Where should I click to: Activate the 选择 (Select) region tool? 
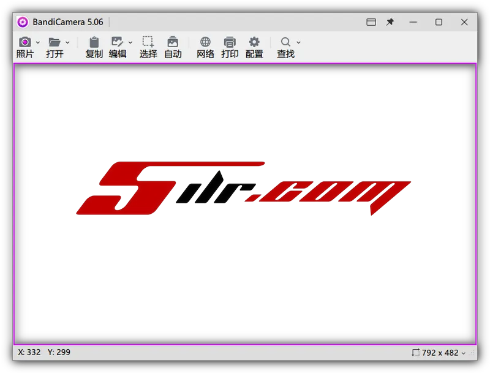click(148, 42)
